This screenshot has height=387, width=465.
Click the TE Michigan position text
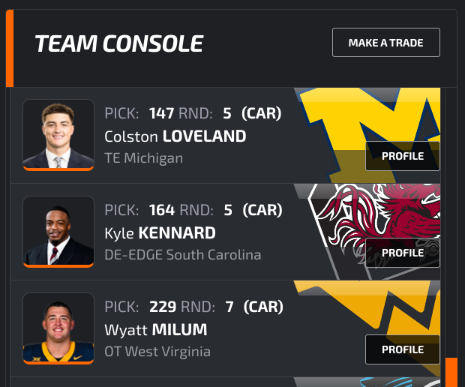pos(143,158)
